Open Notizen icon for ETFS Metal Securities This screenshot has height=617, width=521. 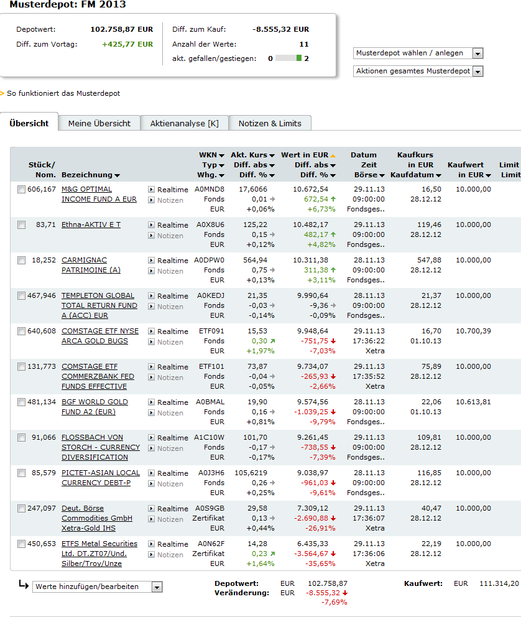(x=151, y=554)
